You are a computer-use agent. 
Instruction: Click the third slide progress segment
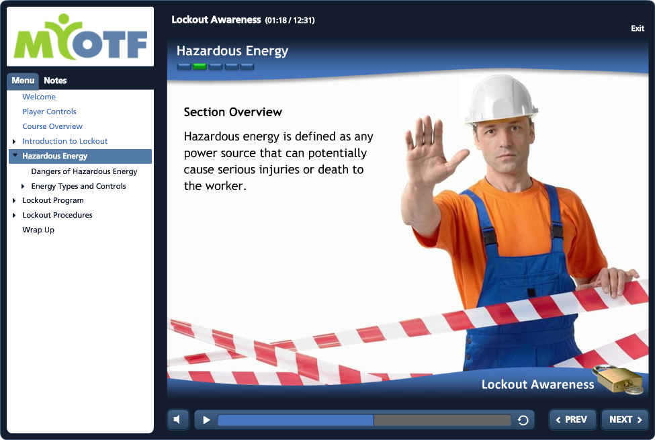point(216,66)
